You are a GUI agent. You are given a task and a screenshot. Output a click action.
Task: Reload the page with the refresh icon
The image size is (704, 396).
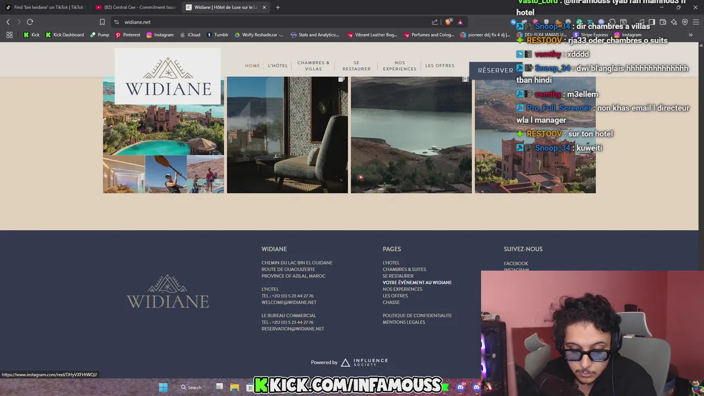point(30,22)
